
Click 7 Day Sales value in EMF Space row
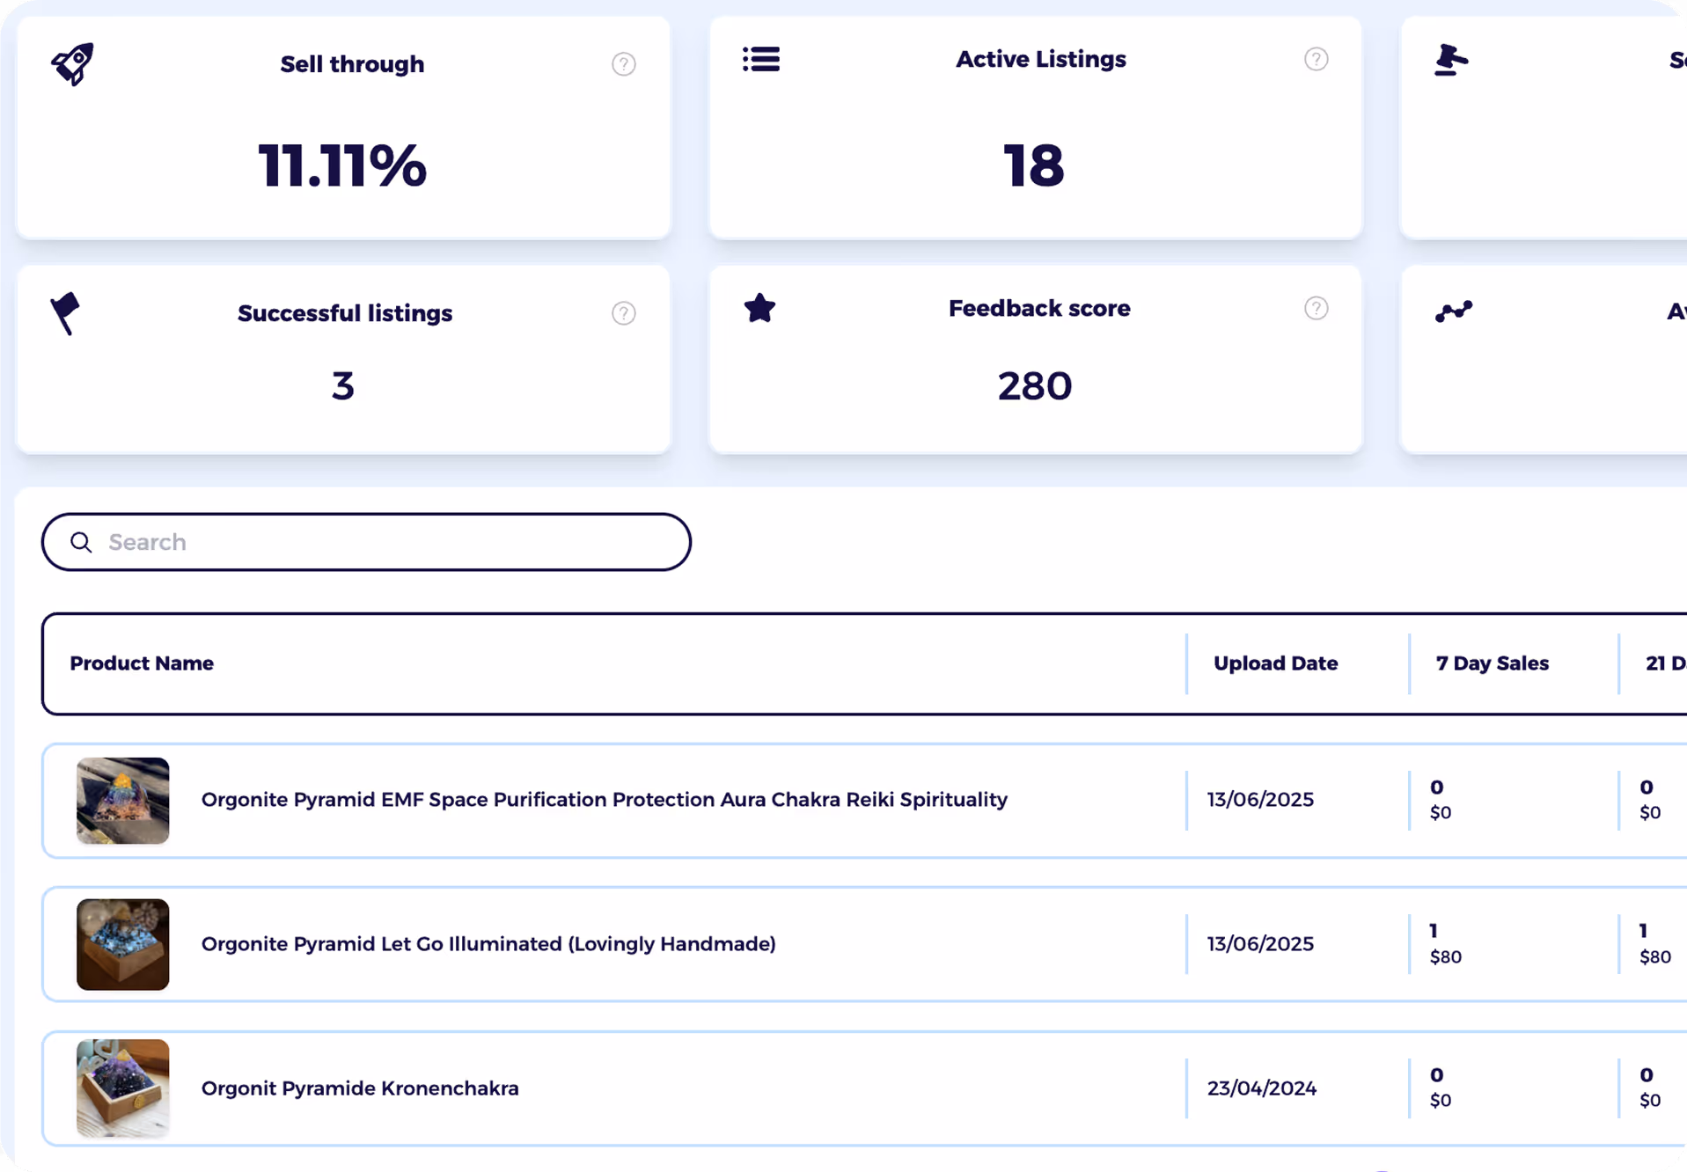pyautogui.click(x=1440, y=799)
